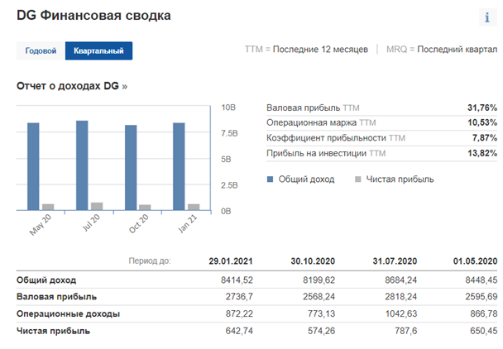
Task: Click the Валовая прибыль row label
Action: pos(57,297)
